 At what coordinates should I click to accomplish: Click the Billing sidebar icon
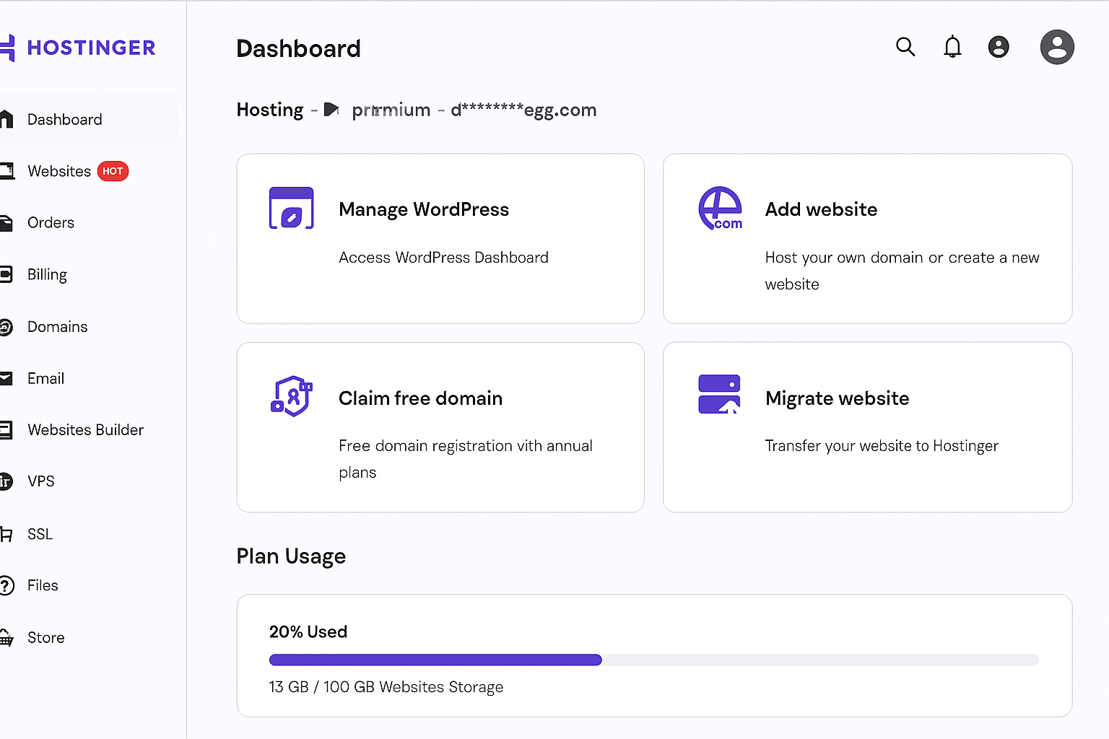6,274
